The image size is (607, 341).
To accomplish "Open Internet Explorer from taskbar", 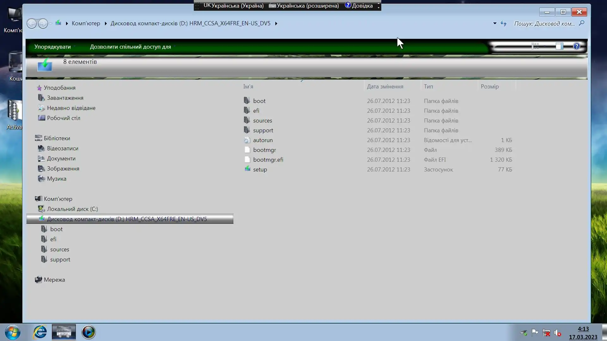I will [x=40, y=332].
